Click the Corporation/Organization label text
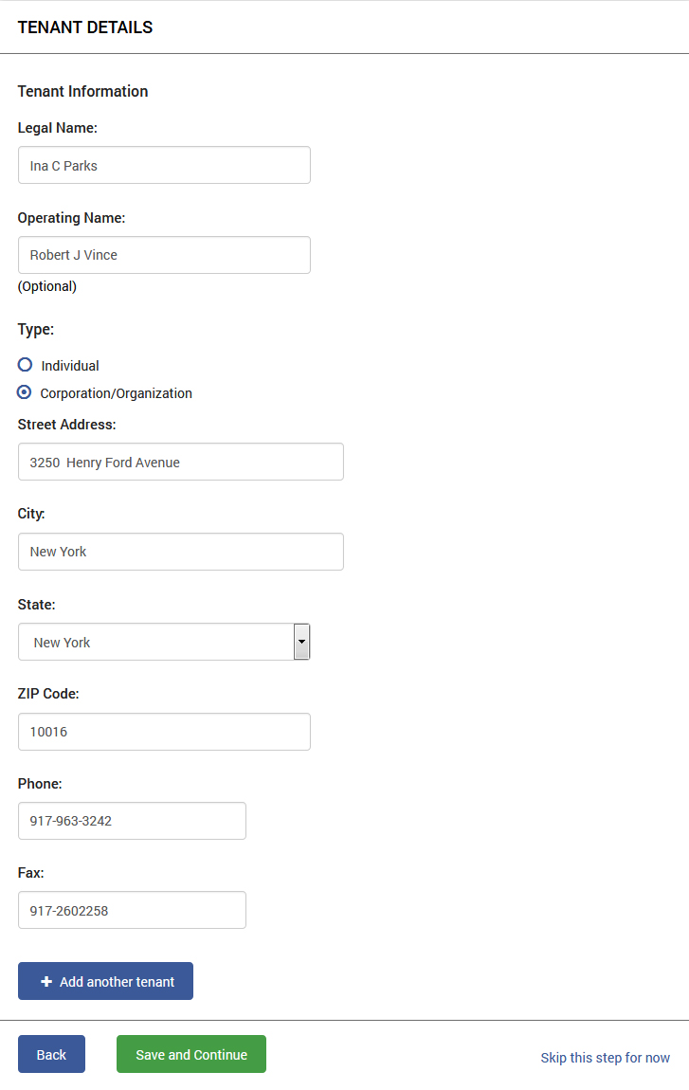This screenshot has height=1090, width=689. [117, 393]
